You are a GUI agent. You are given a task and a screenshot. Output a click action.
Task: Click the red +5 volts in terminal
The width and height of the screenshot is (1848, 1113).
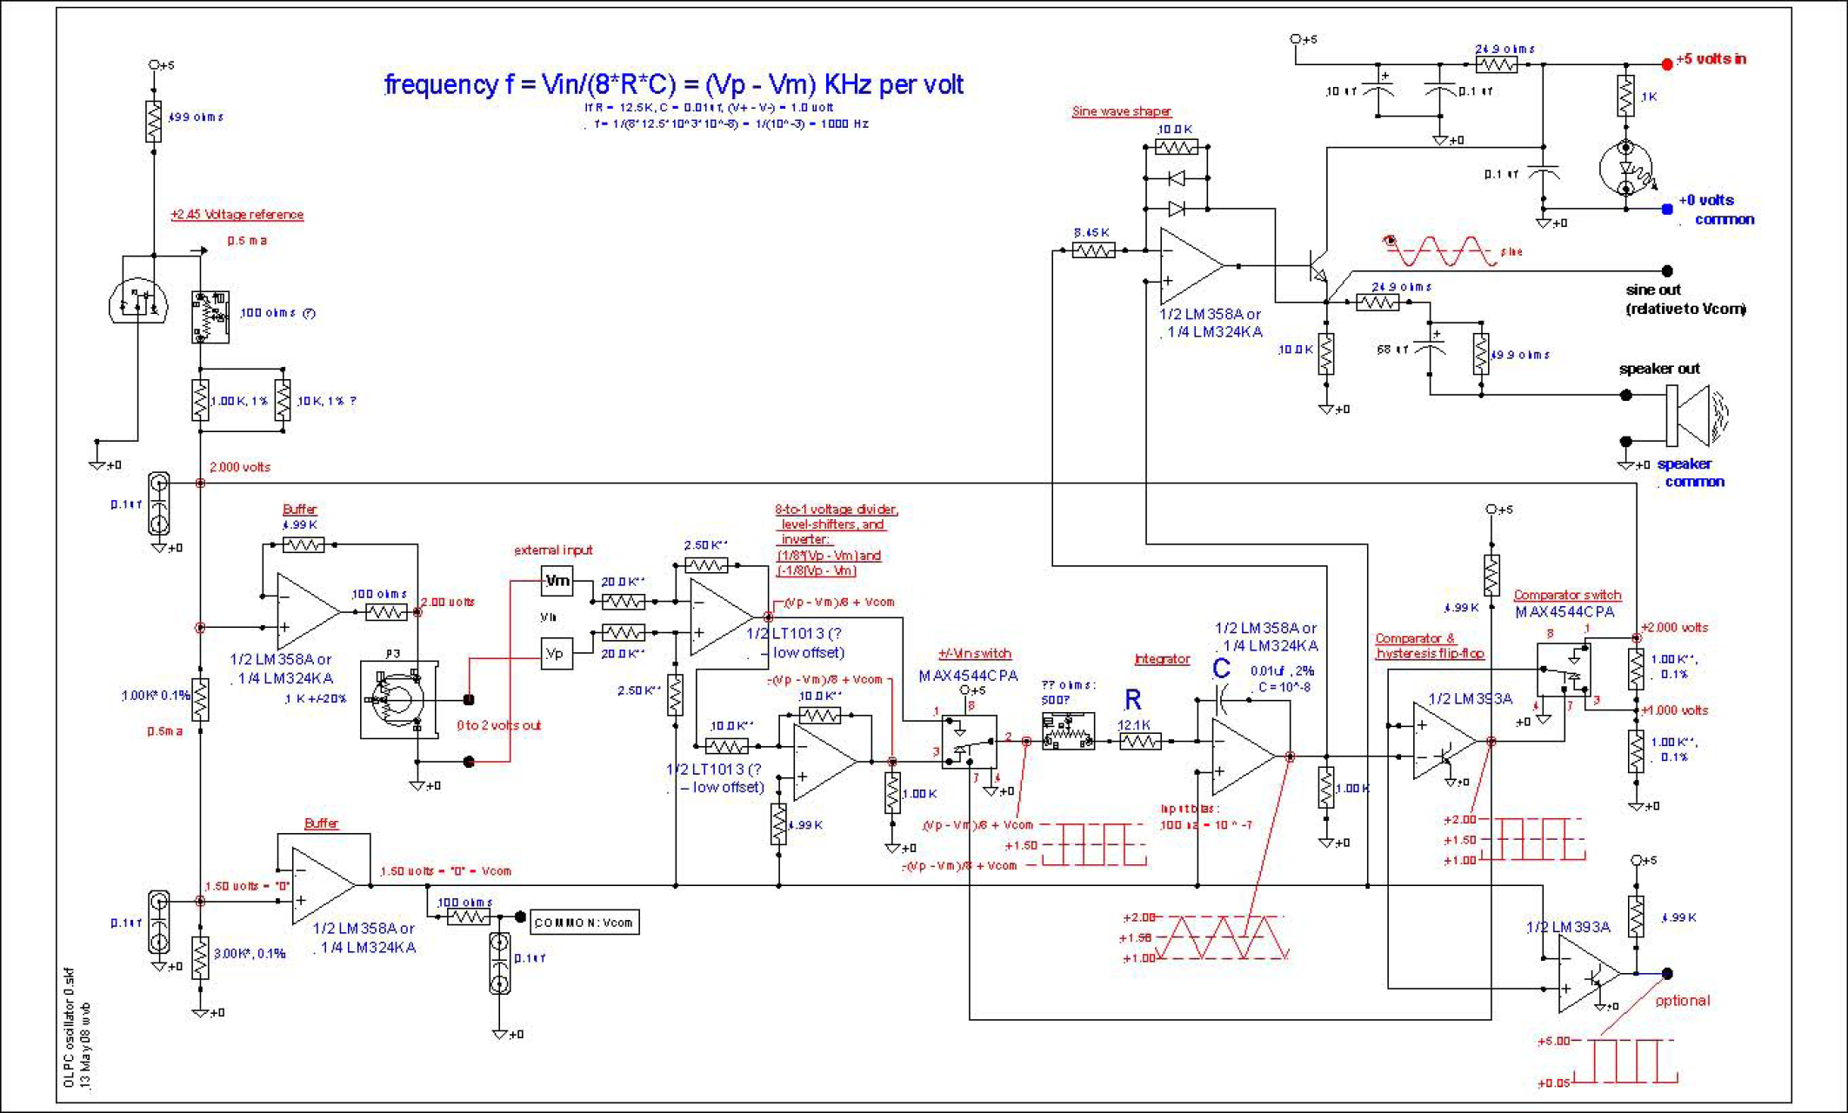tap(1666, 63)
